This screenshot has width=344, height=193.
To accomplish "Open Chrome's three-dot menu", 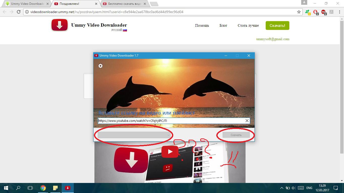I will pos(339,12).
